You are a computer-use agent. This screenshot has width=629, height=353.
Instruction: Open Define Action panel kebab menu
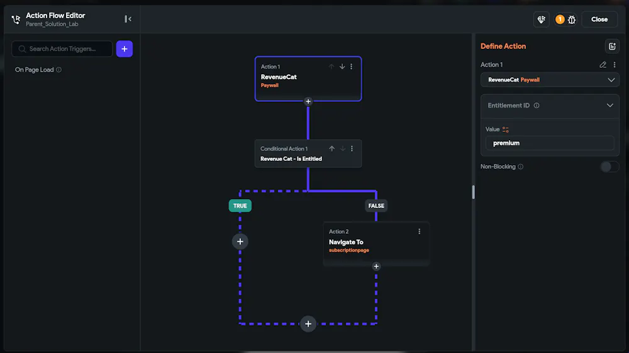615,65
